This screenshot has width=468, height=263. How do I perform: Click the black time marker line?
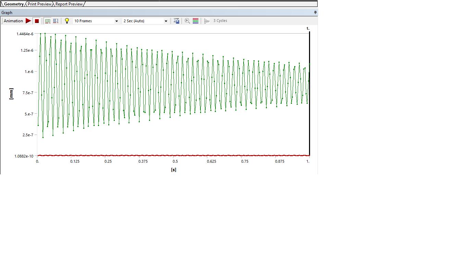[309, 93]
